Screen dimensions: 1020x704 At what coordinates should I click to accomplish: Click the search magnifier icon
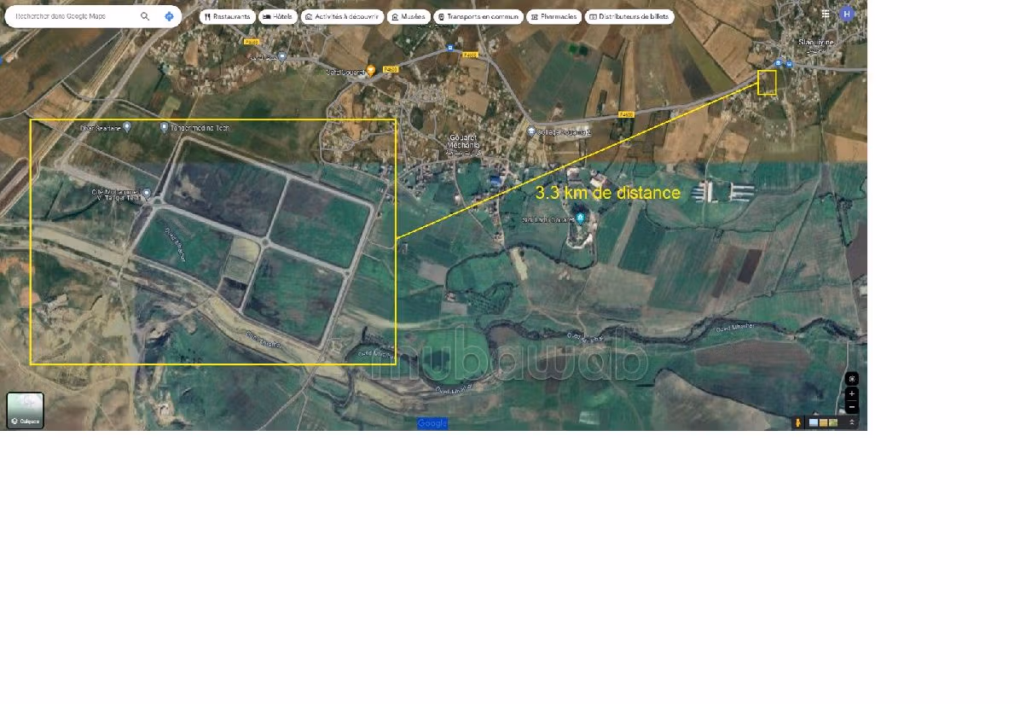pyautogui.click(x=145, y=16)
